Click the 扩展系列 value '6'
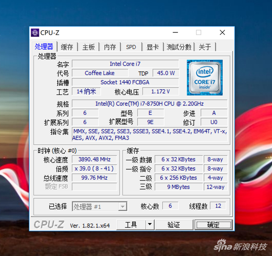 click(85, 122)
